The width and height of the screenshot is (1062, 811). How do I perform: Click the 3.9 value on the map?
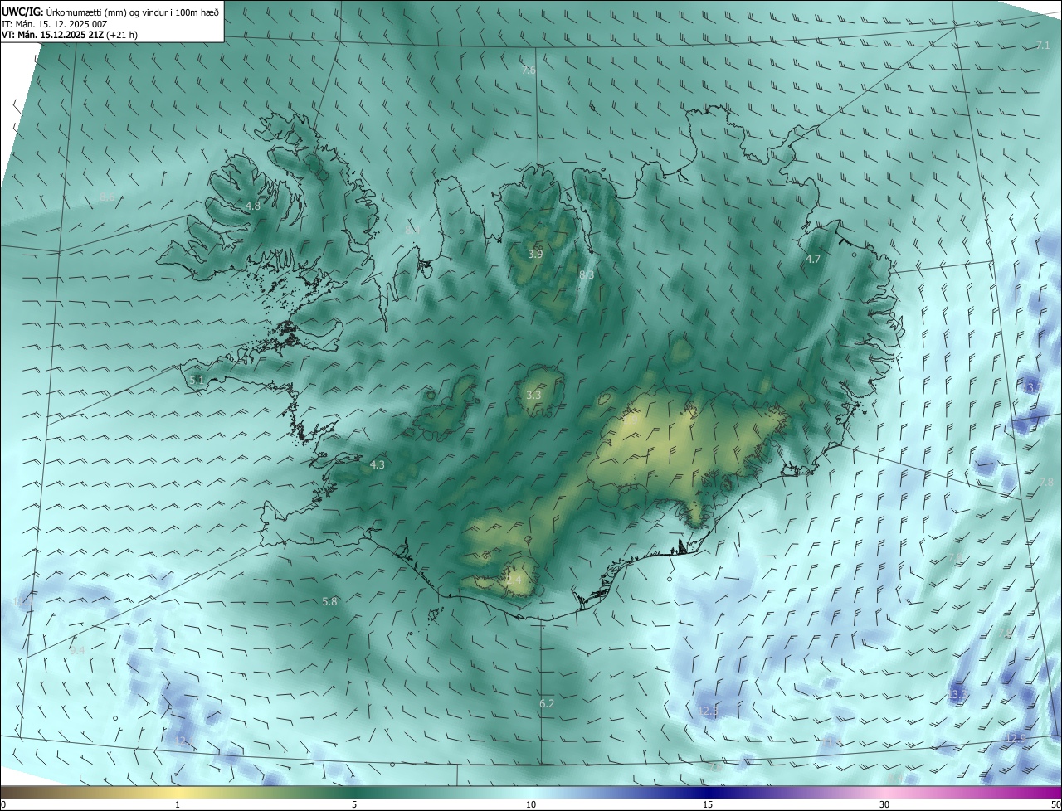(535, 254)
